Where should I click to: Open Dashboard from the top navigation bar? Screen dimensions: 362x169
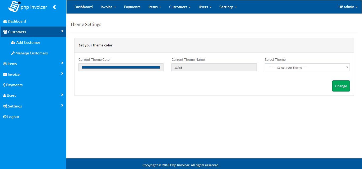[83, 7]
